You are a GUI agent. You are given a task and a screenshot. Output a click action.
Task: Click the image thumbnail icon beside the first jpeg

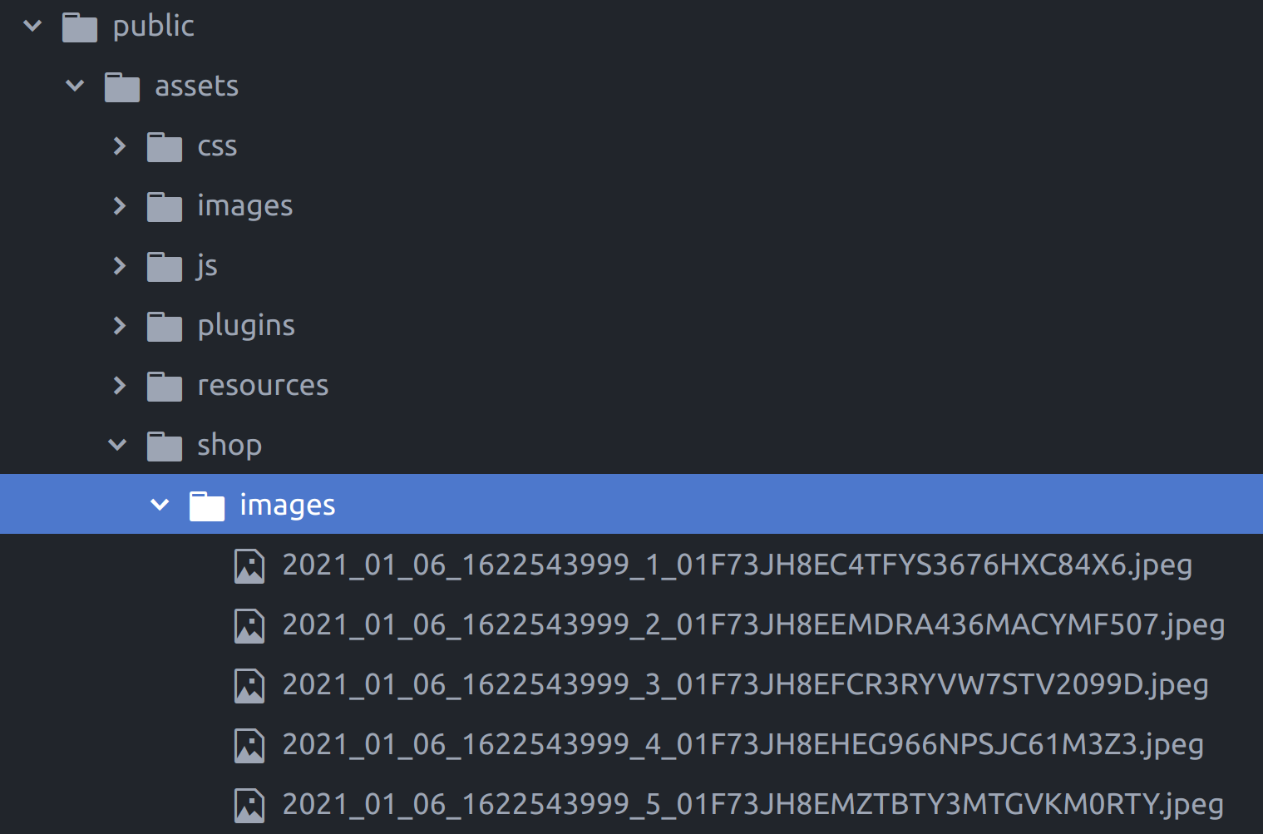[x=249, y=565]
